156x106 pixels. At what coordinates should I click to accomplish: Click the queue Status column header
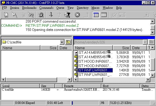pos(147,86)
